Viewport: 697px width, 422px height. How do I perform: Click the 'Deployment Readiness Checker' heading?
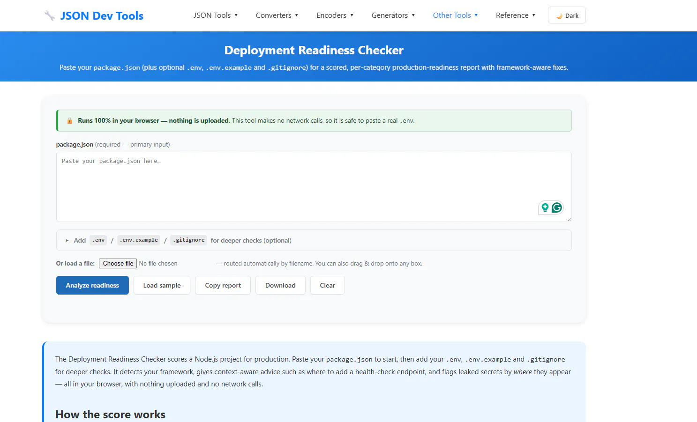coord(314,50)
